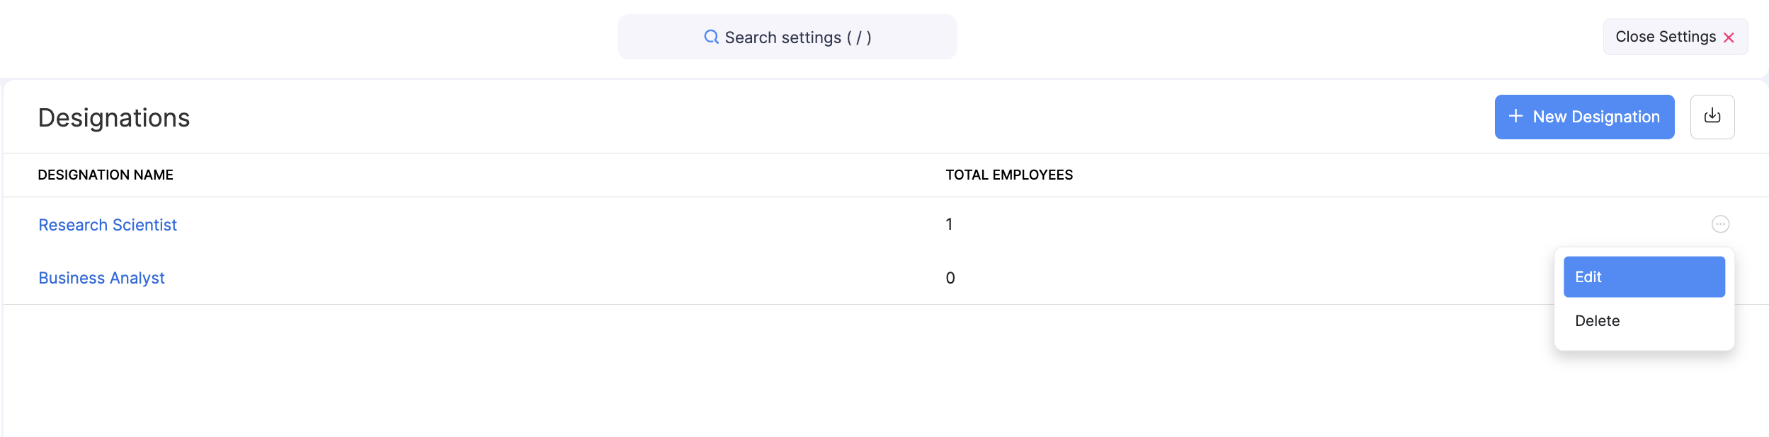The height and width of the screenshot is (437, 1769).
Task: Click the plus icon on New Designation
Action: (x=1515, y=116)
